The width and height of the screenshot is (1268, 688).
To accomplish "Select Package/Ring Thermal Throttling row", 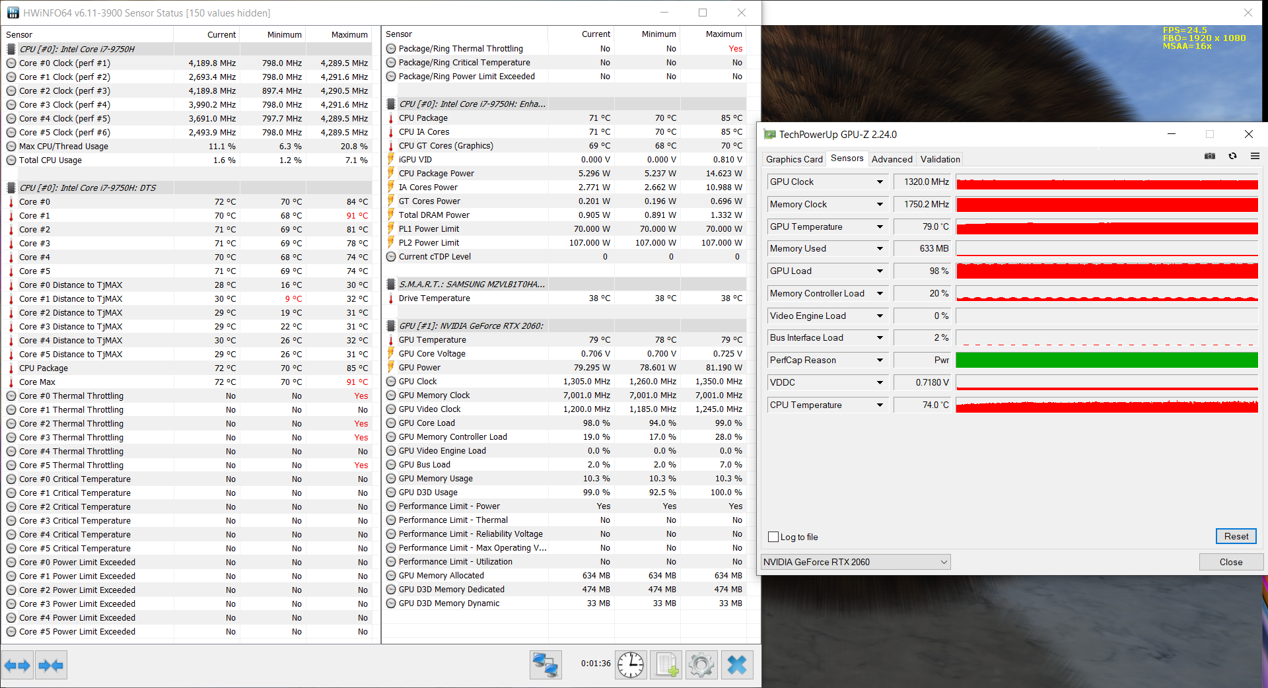I will [x=566, y=49].
